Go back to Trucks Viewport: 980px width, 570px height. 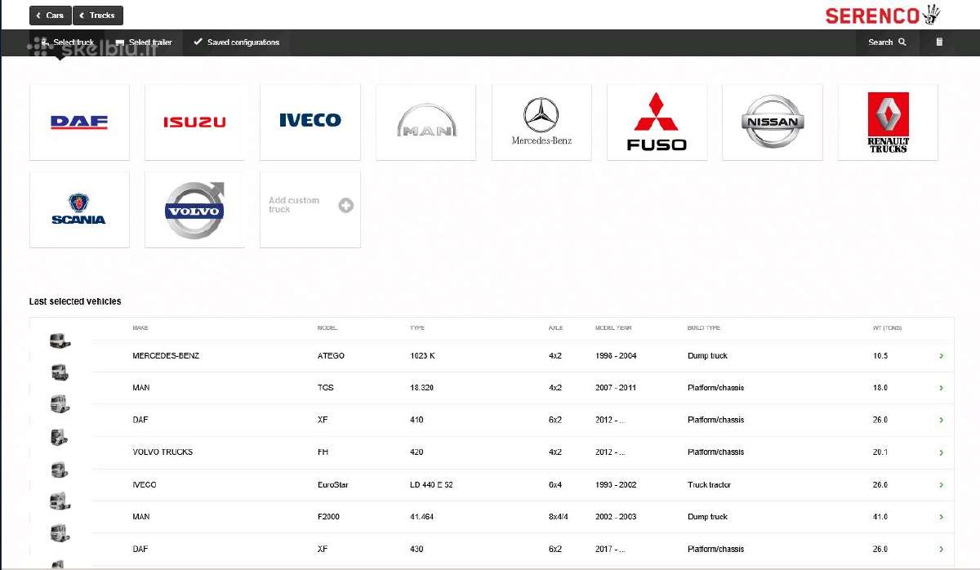pos(98,16)
